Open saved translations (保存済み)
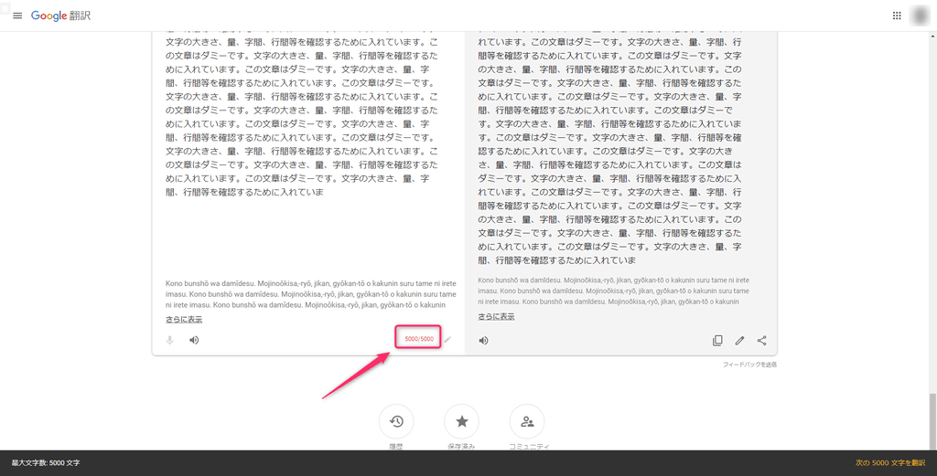937x476 pixels. click(x=461, y=421)
